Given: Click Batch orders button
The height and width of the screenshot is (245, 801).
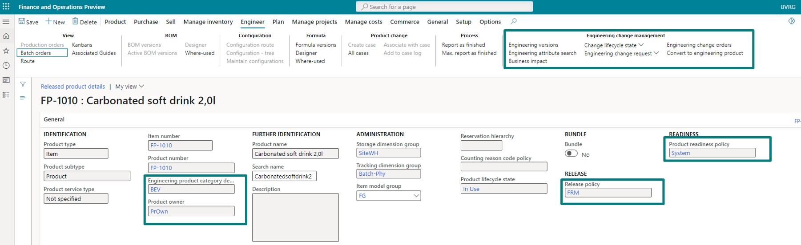Looking at the screenshot, I should (43, 53).
